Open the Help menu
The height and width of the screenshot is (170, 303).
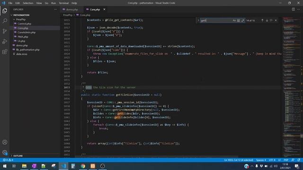[x=74, y=3]
